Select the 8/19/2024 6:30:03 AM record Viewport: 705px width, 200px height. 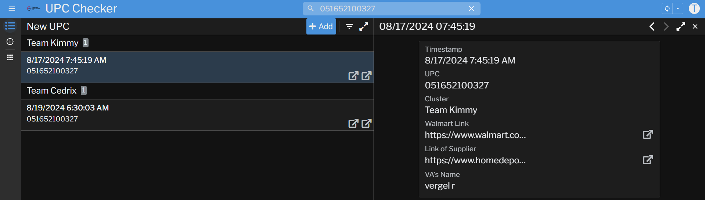[x=147, y=113]
